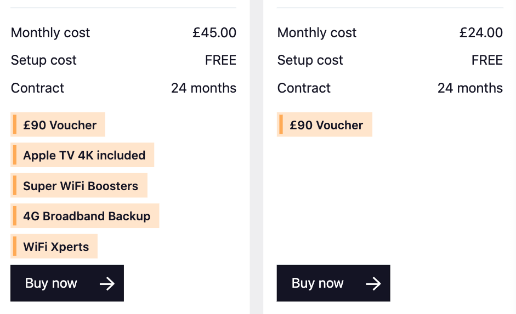Viewport: 516px width, 314px height.
Task: Click the 4G Broadband Backup badge
Action: [85, 216]
